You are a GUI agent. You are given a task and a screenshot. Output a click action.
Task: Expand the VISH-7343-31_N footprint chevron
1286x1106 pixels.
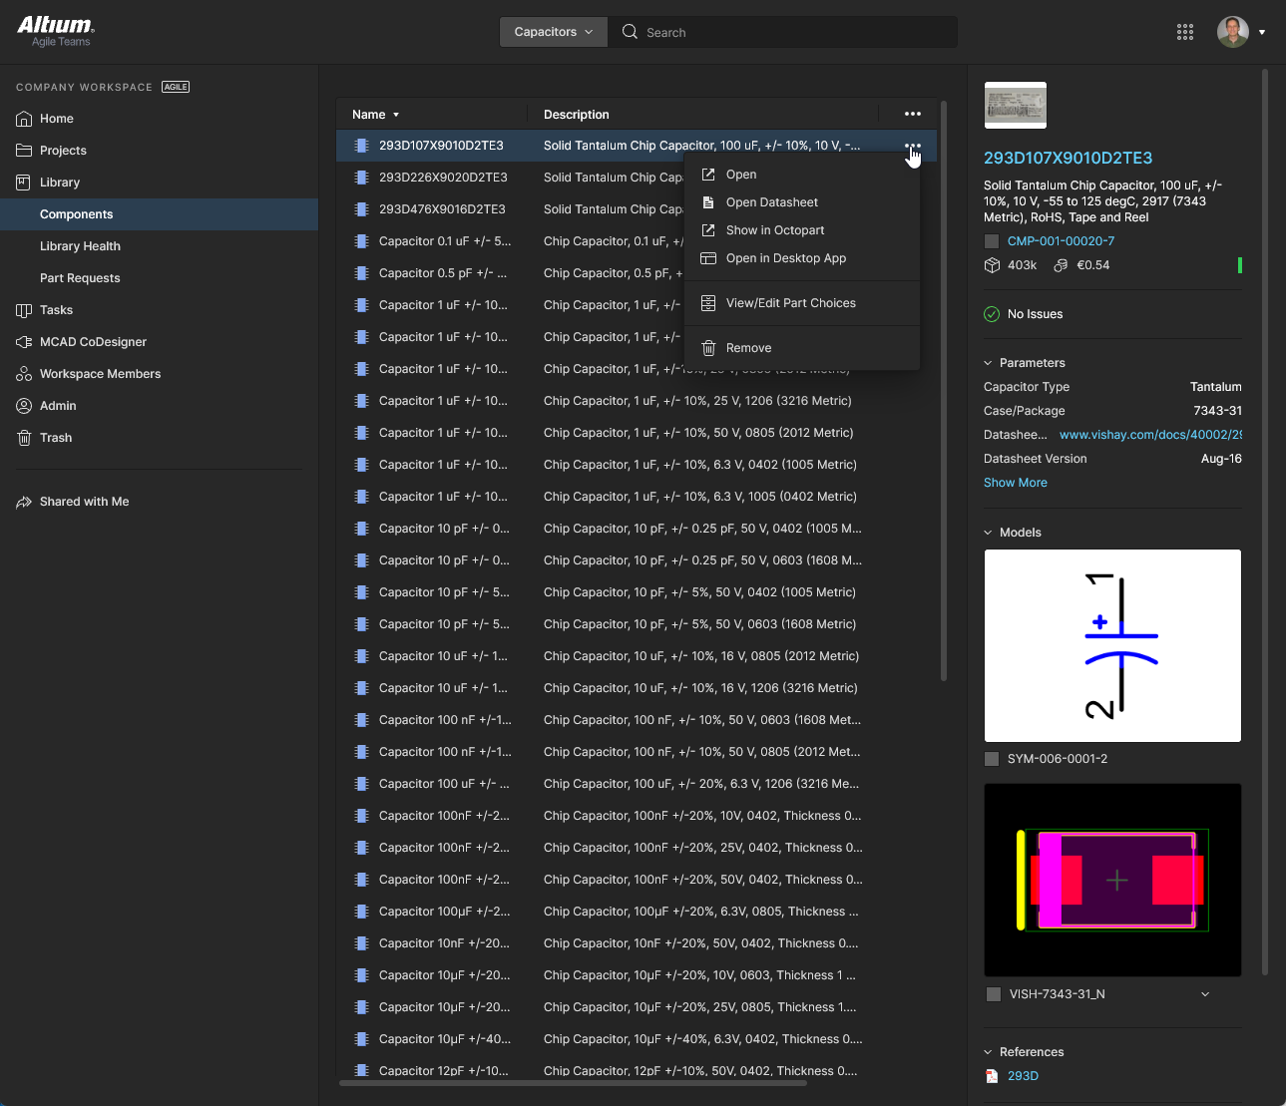1205,994
